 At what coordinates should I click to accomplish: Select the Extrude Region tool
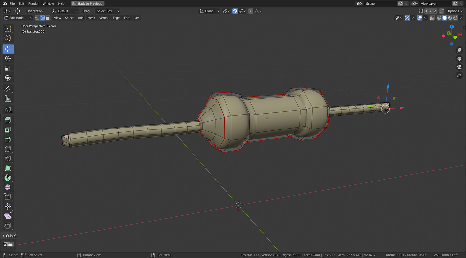click(x=8, y=120)
